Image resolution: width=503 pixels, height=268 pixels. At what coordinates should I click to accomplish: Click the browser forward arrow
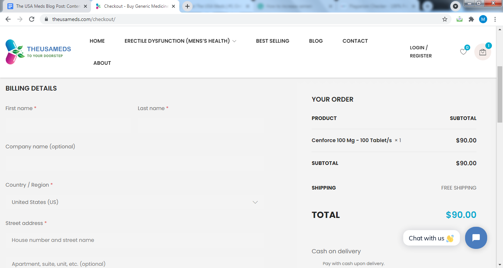(x=20, y=19)
